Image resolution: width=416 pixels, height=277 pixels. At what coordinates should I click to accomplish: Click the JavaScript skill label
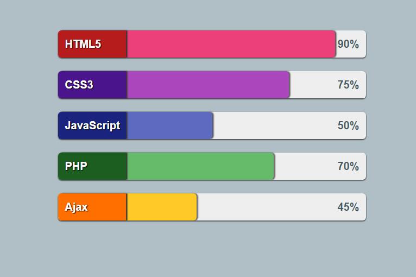coord(92,125)
